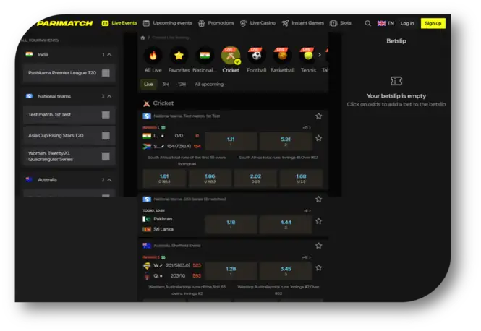This screenshot has height=331, width=481.
Task: Select the 2.02 odds button
Action: 255,178
